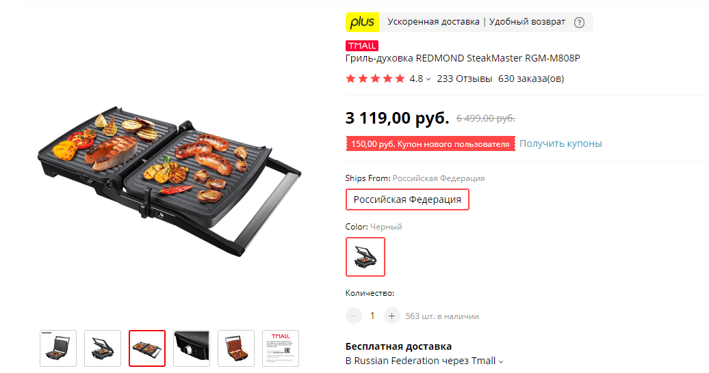Decrease quantity with the minus button
Image resolution: width=709 pixels, height=373 pixels.
click(354, 316)
